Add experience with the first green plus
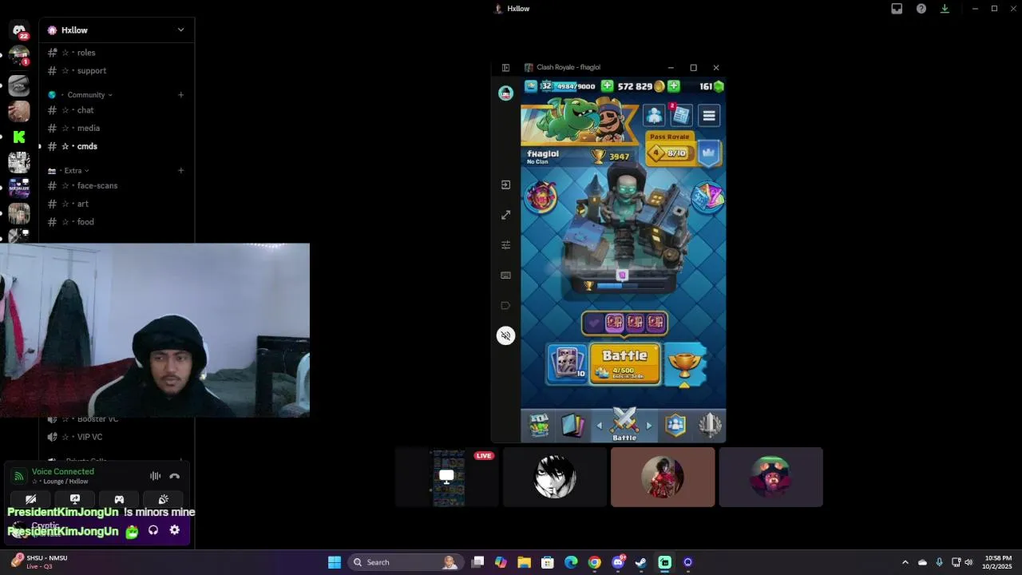The height and width of the screenshot is (575, 1022). click(608, 86)
